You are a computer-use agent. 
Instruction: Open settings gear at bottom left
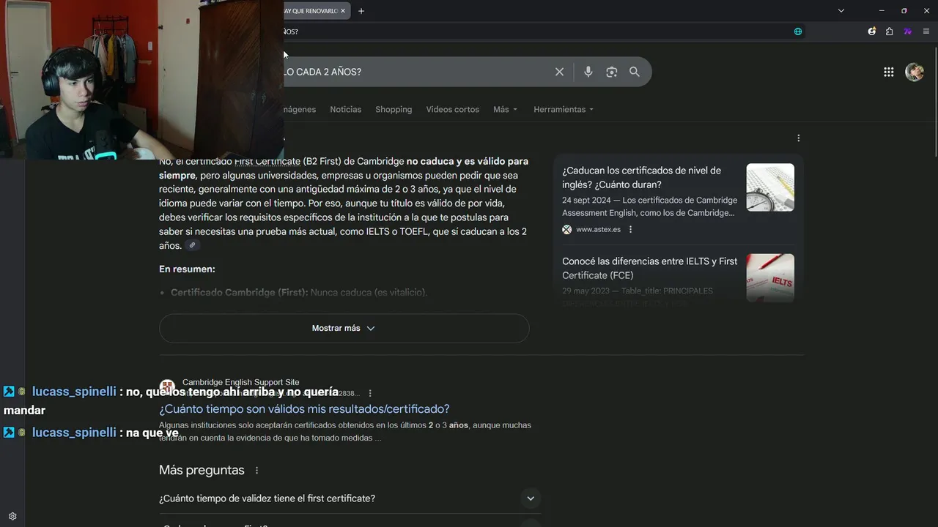pyautogui.click(x=12, y=516)
